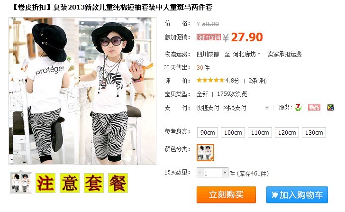The image size is (345, 212).
Task: Click the colorful square service icon
Action: [330, 108]
